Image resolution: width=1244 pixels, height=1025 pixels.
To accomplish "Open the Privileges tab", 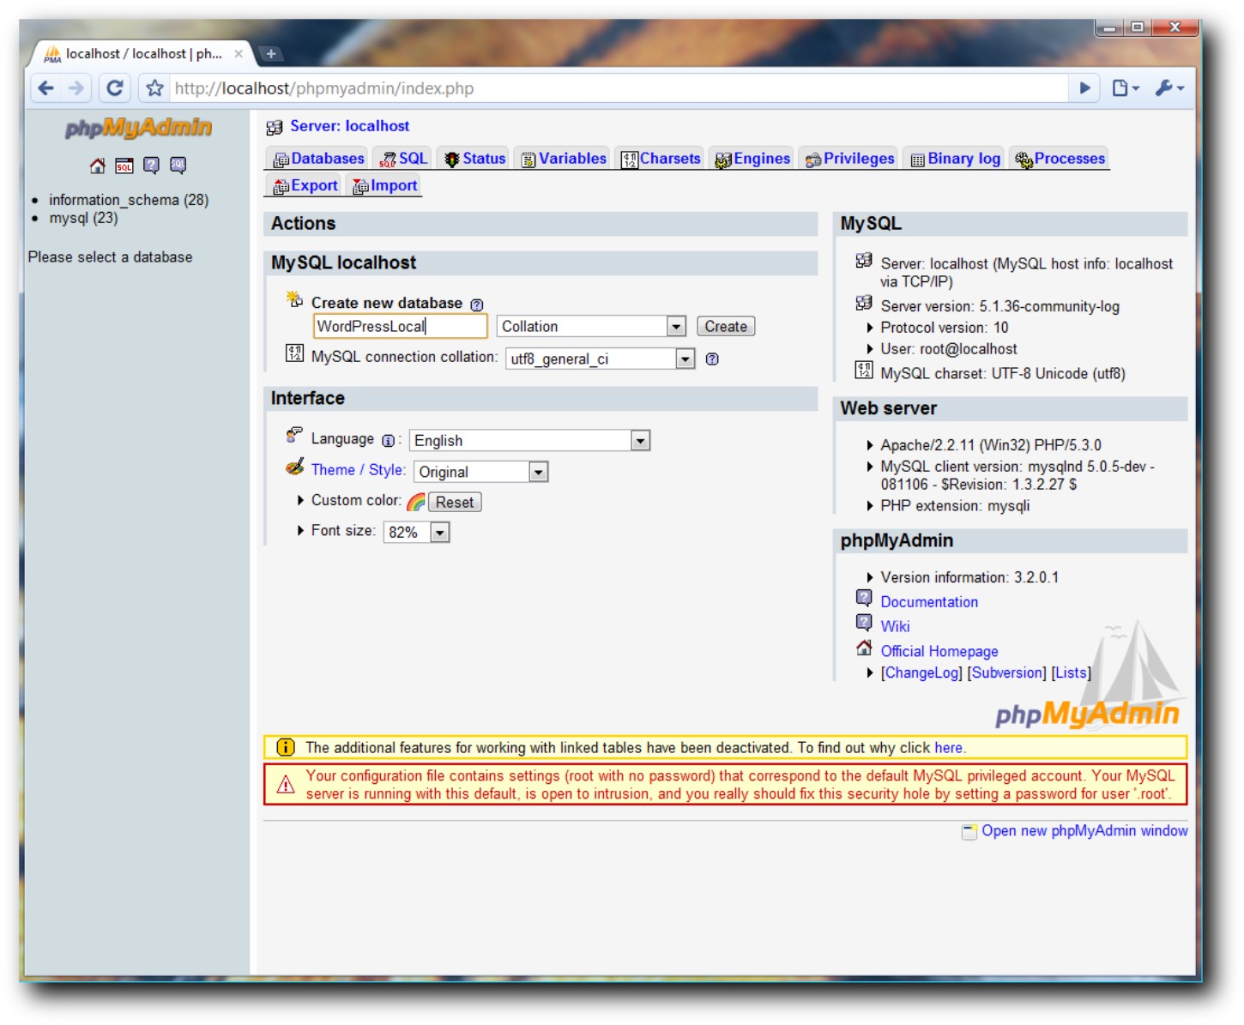I will click(849, 159).
